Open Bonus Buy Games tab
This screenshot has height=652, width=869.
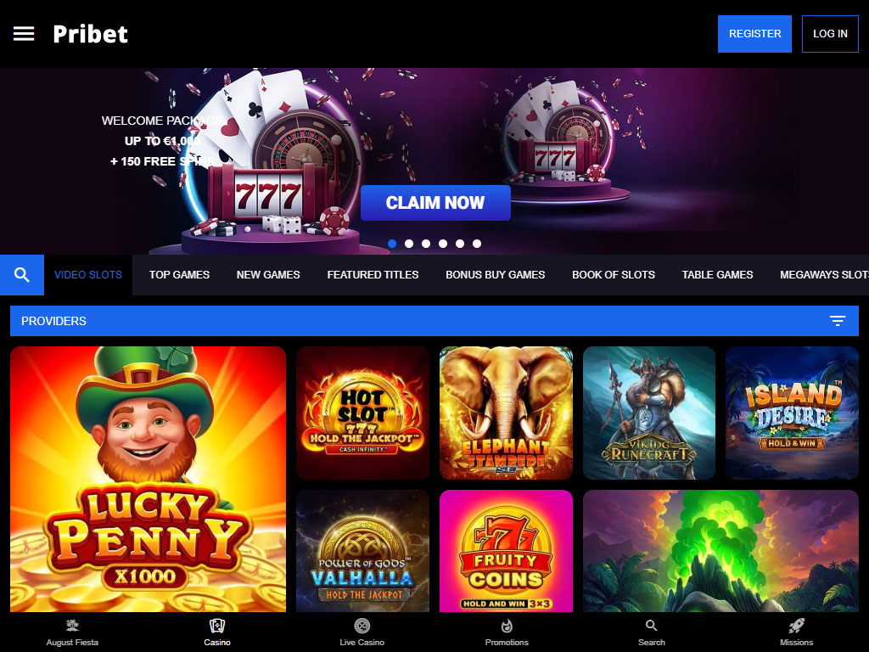click(495, 275)
